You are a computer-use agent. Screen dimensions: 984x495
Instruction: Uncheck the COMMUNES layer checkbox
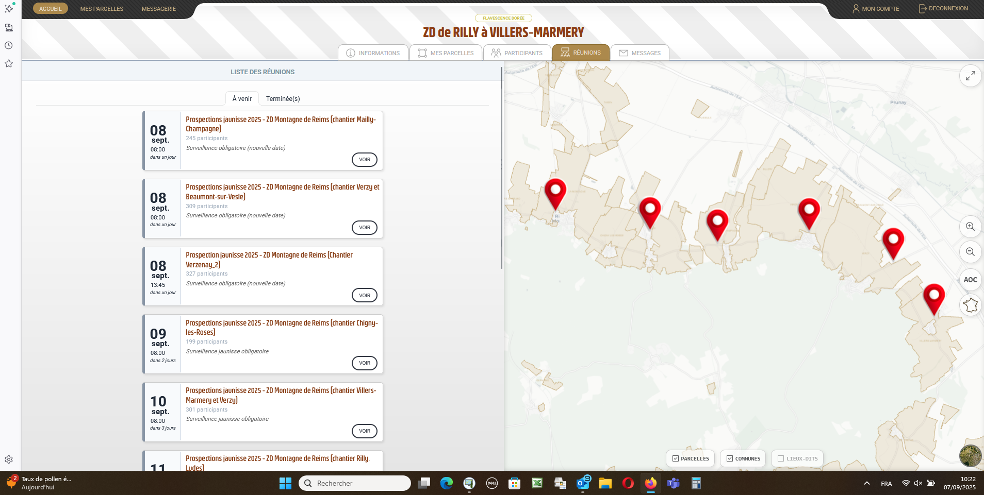pos(730,458)
